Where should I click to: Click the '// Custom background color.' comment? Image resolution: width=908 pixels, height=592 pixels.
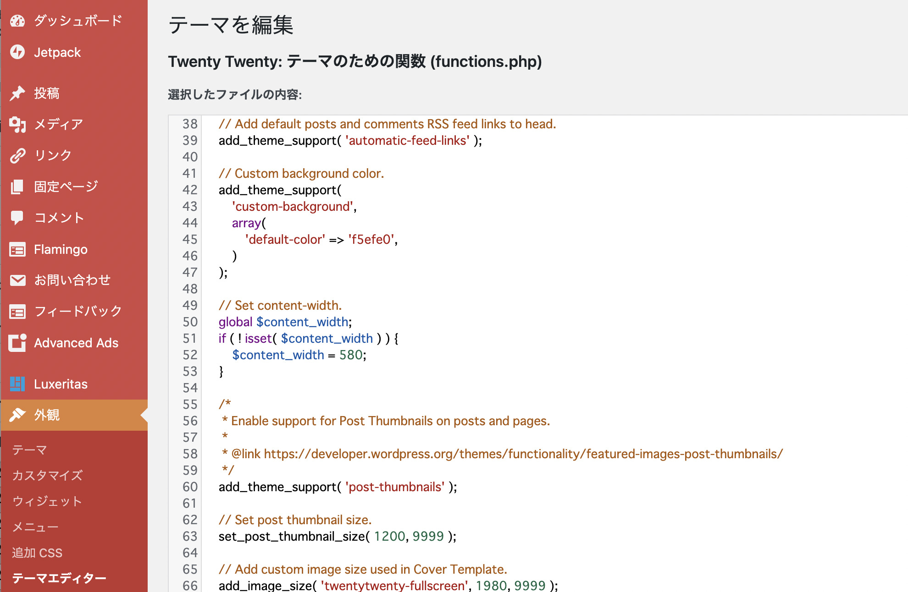pos(301,173)
